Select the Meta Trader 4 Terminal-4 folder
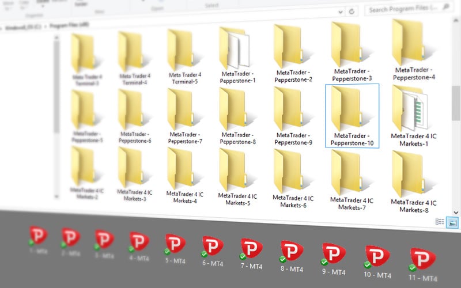461x288 pixels. (134, 58)
